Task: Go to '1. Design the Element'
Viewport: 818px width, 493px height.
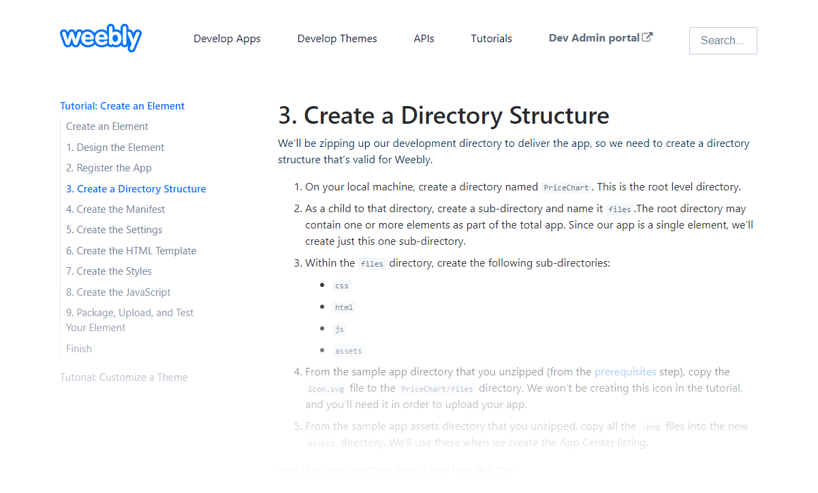Action: 115,147
